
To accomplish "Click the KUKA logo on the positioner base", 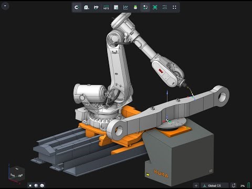I will click(161, 173).
